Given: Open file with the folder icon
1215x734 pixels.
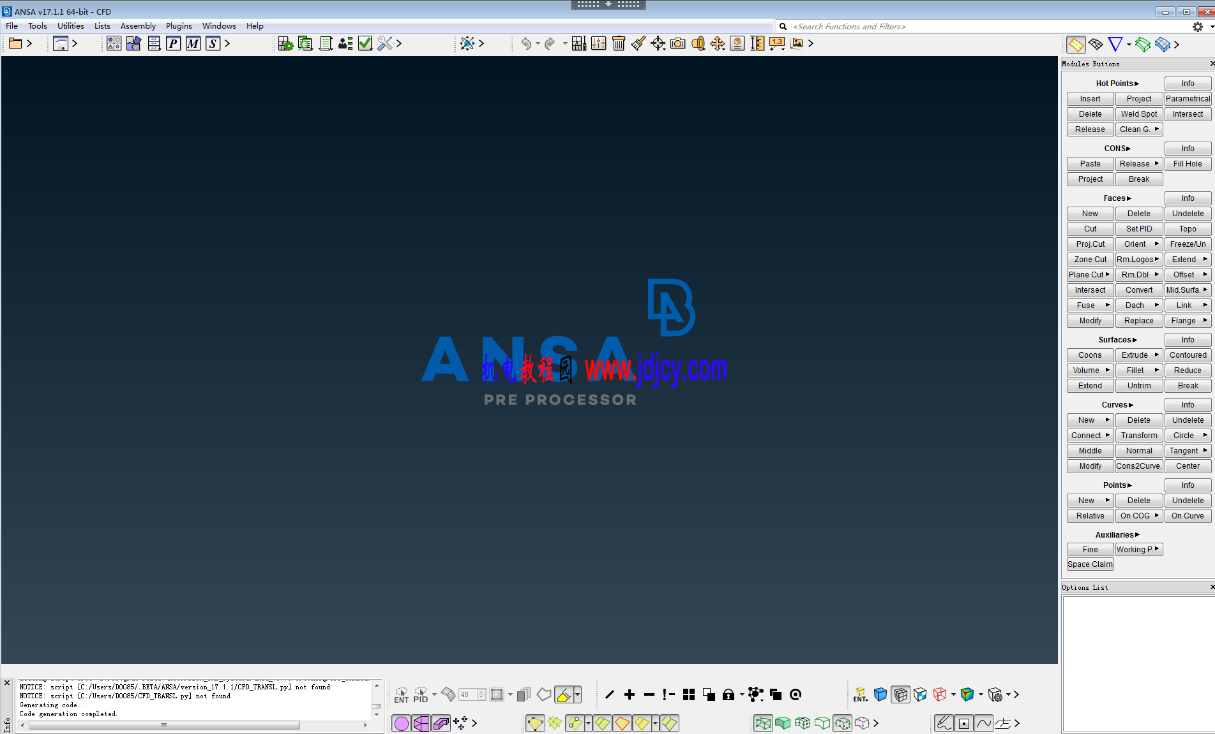Looking at the screenshot, I should point(15,43).
